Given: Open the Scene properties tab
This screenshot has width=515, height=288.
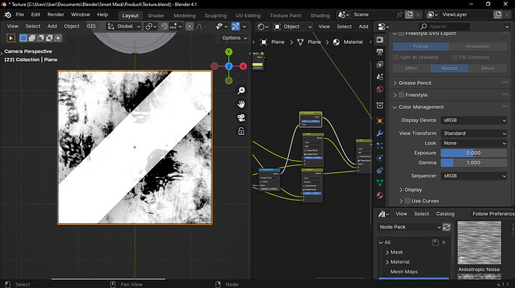Looking at the screenshot, I should click(380, 77).
